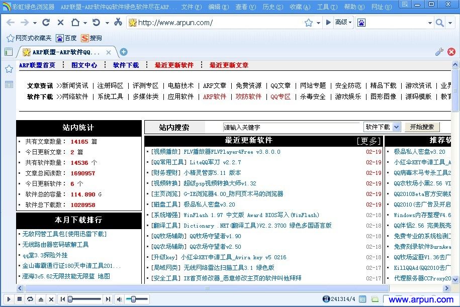Screen dimensions: 460x307
Task: Open the 收藏(A) menu
Action: pos(300,7)
